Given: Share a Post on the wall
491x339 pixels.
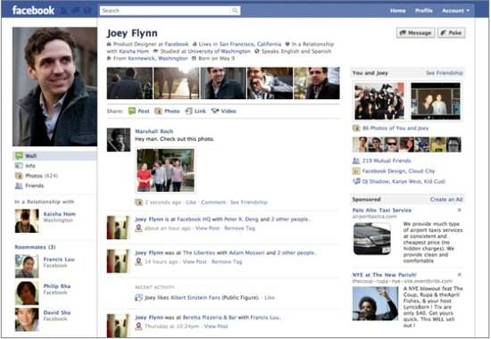Looking at the screenshot, I should (x=139, y=112).
